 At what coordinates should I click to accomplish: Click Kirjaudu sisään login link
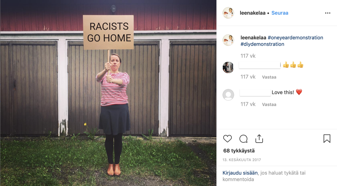pyautogui.click(x=240, y=173)
